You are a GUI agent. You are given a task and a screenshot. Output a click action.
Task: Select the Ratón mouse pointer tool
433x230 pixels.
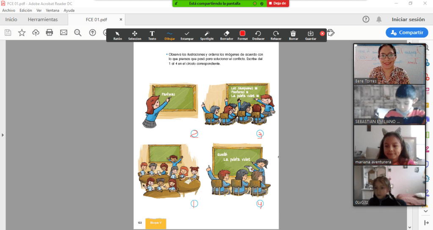click(117, 35)
